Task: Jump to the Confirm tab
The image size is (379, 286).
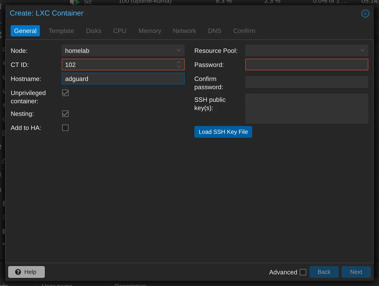Action: click(244, 31)
